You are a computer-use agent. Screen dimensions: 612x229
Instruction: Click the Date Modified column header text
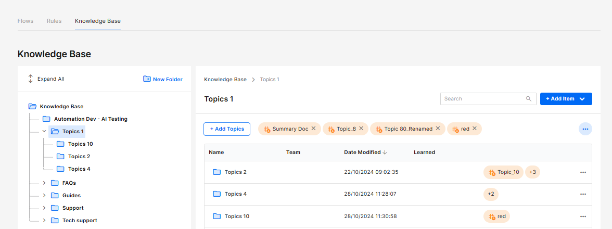tap(362, 152)
